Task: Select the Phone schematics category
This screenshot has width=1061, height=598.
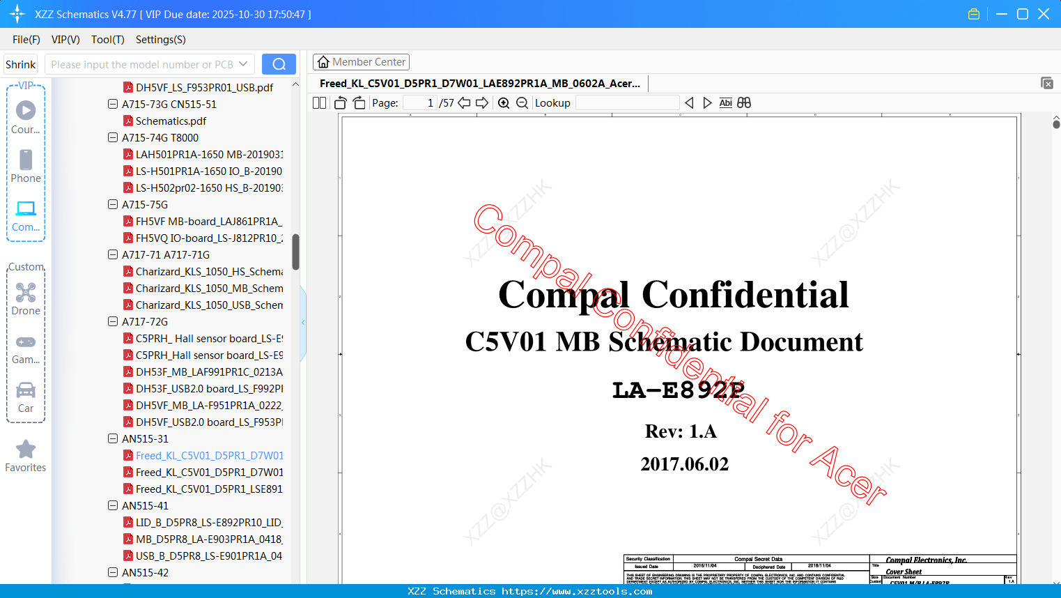Action: click(26, 167)
